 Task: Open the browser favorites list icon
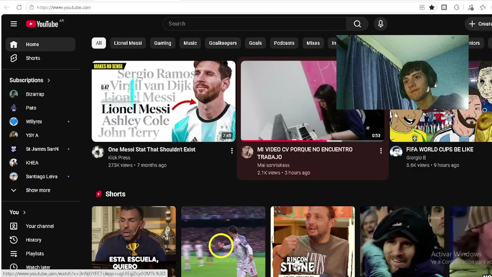(x=483, y=7)
